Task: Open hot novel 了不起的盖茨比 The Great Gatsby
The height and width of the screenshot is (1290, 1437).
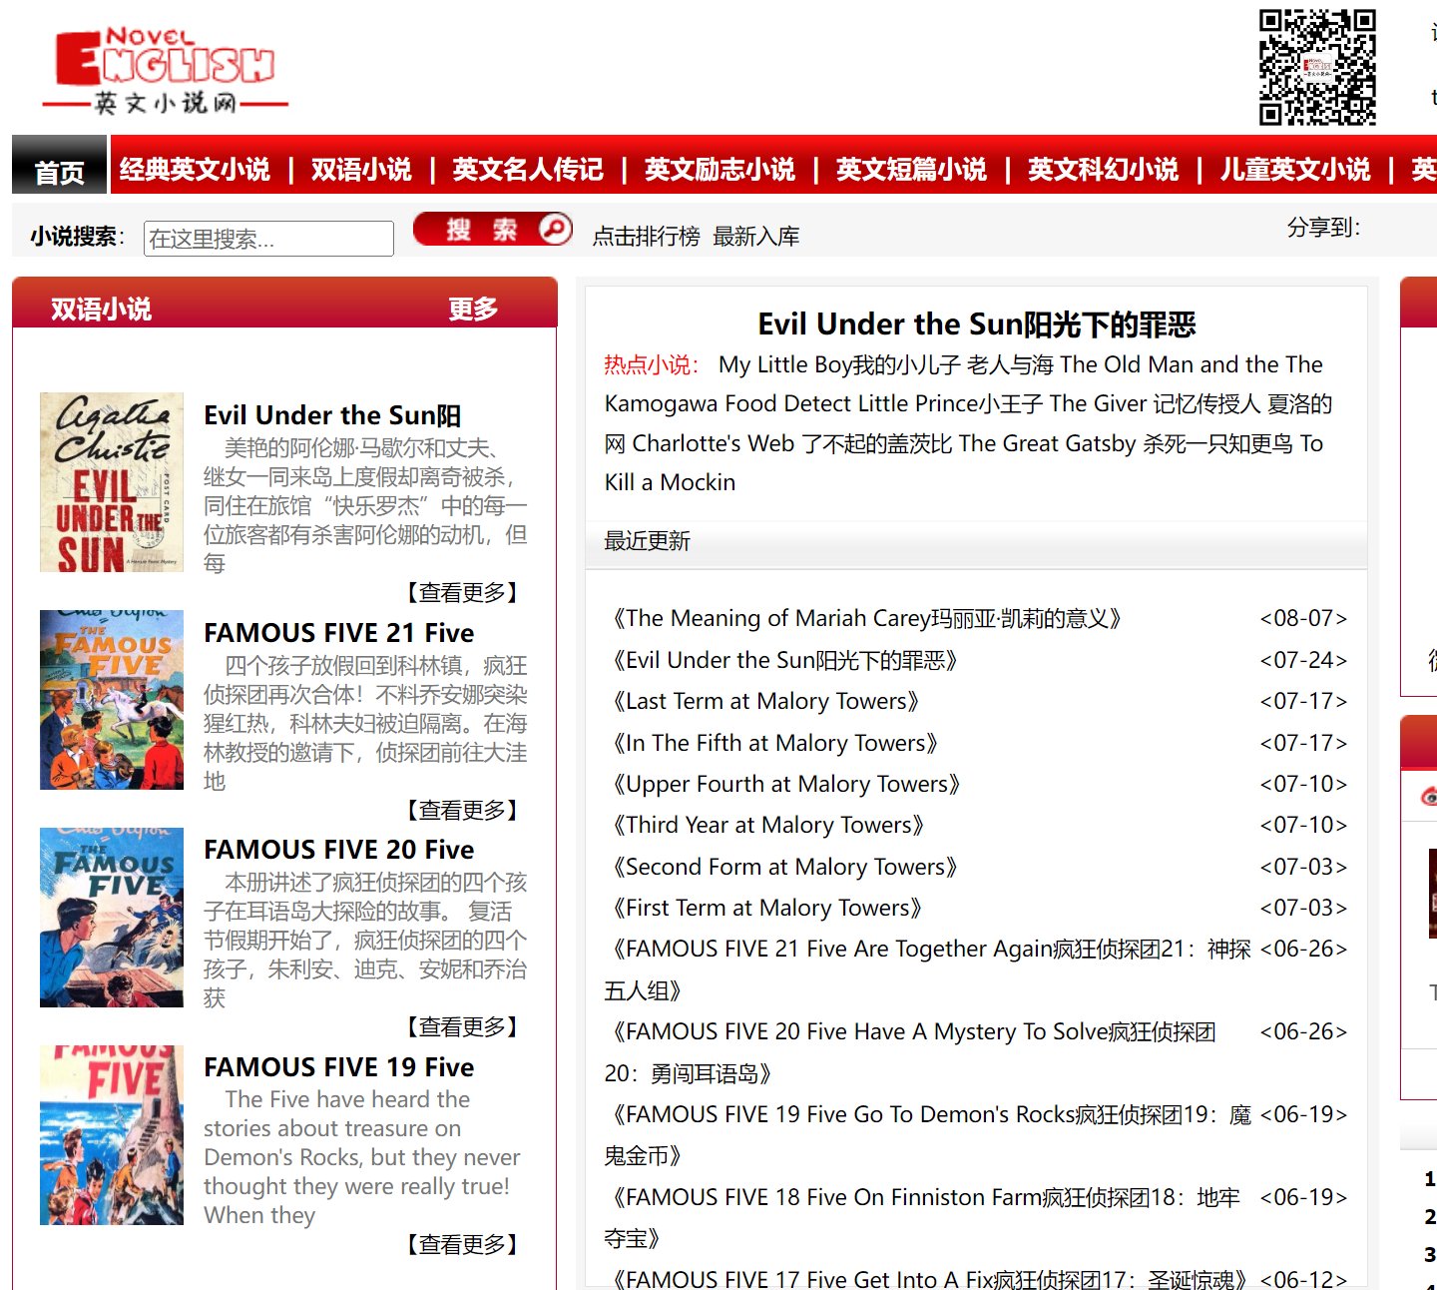Action: coord(970,443)
